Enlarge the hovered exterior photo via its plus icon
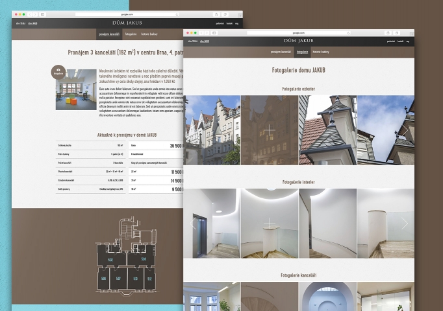 270,130
